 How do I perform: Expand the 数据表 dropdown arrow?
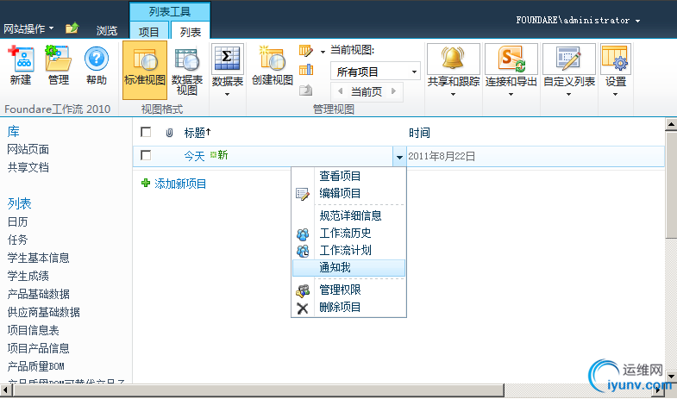(227, 94)
